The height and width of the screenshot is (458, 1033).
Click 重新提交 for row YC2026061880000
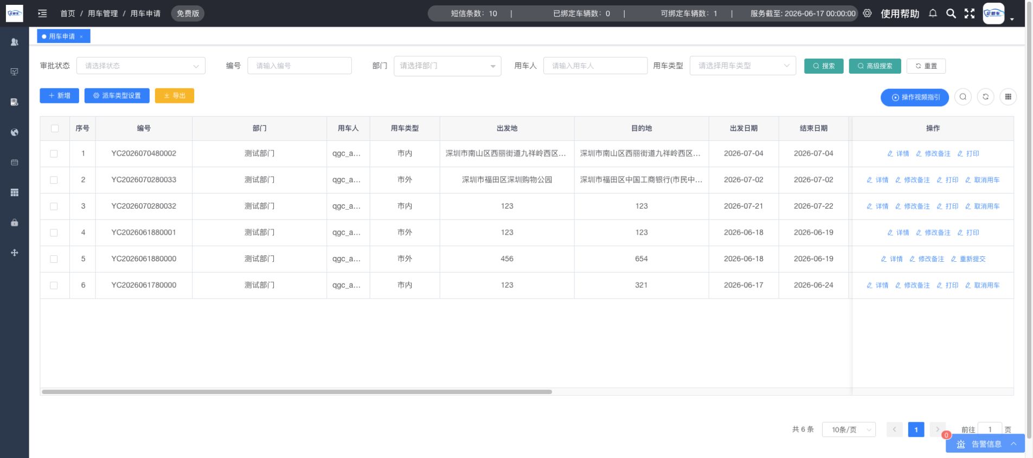tap(968, 259)
